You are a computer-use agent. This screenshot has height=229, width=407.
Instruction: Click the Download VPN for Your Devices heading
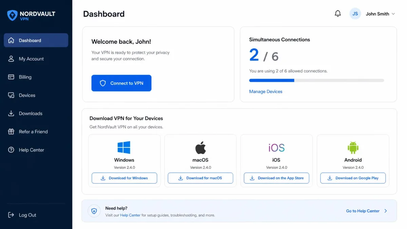point(126,118)
